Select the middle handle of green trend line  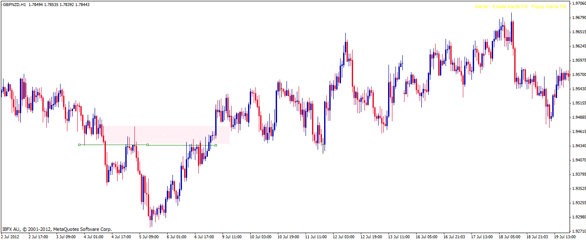click(148, 145)
